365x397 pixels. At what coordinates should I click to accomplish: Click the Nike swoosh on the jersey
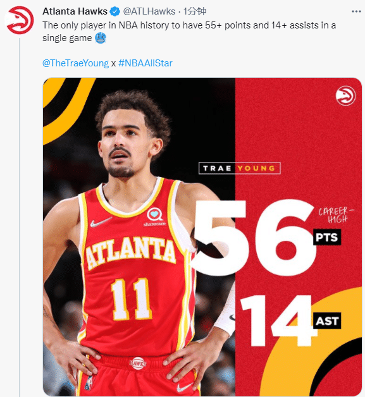point(101,222)
